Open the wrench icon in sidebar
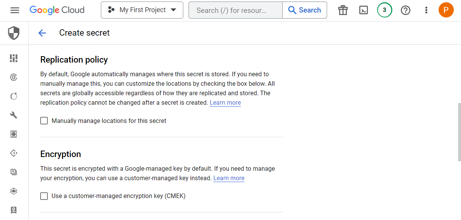Viewport: 461px width, 220px height. [x=14, y=115]
